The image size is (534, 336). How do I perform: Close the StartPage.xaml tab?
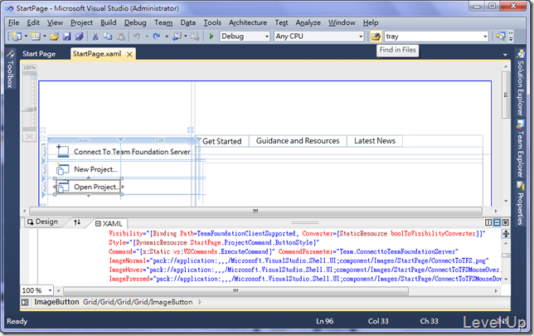[x=129, y=54]
